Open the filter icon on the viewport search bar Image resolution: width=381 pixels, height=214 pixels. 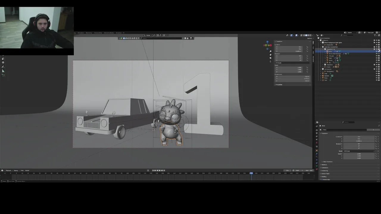tap(191, 38)
